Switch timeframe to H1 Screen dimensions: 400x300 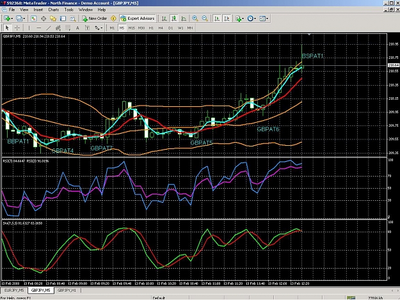coord(151,28)
